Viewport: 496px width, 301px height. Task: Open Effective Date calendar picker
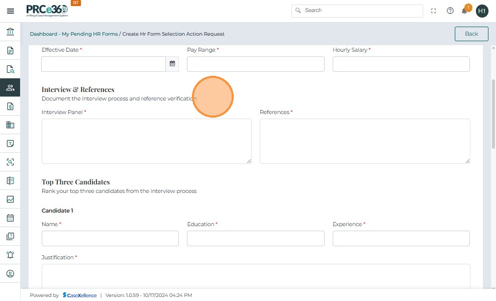(172, 64)
